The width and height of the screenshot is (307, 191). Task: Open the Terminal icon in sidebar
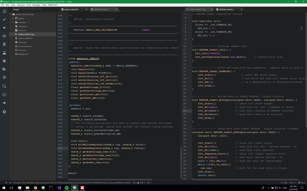pos(4,94)
